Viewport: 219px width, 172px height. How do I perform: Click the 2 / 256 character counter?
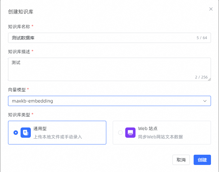click(201, 77)
